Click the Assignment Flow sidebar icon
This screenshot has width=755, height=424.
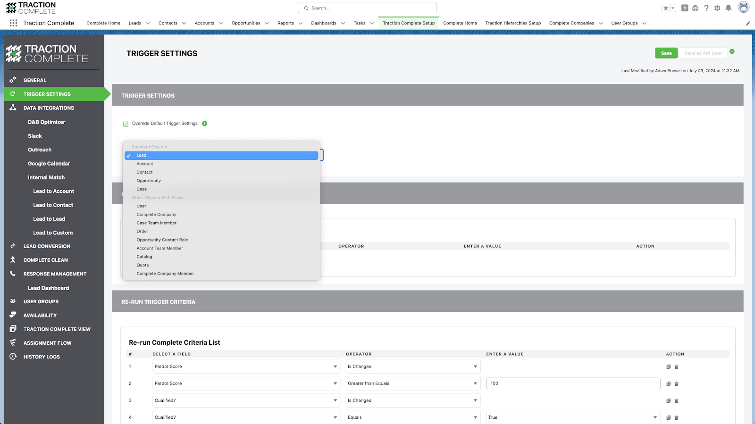pyautogui.click(x=13, y=342)
